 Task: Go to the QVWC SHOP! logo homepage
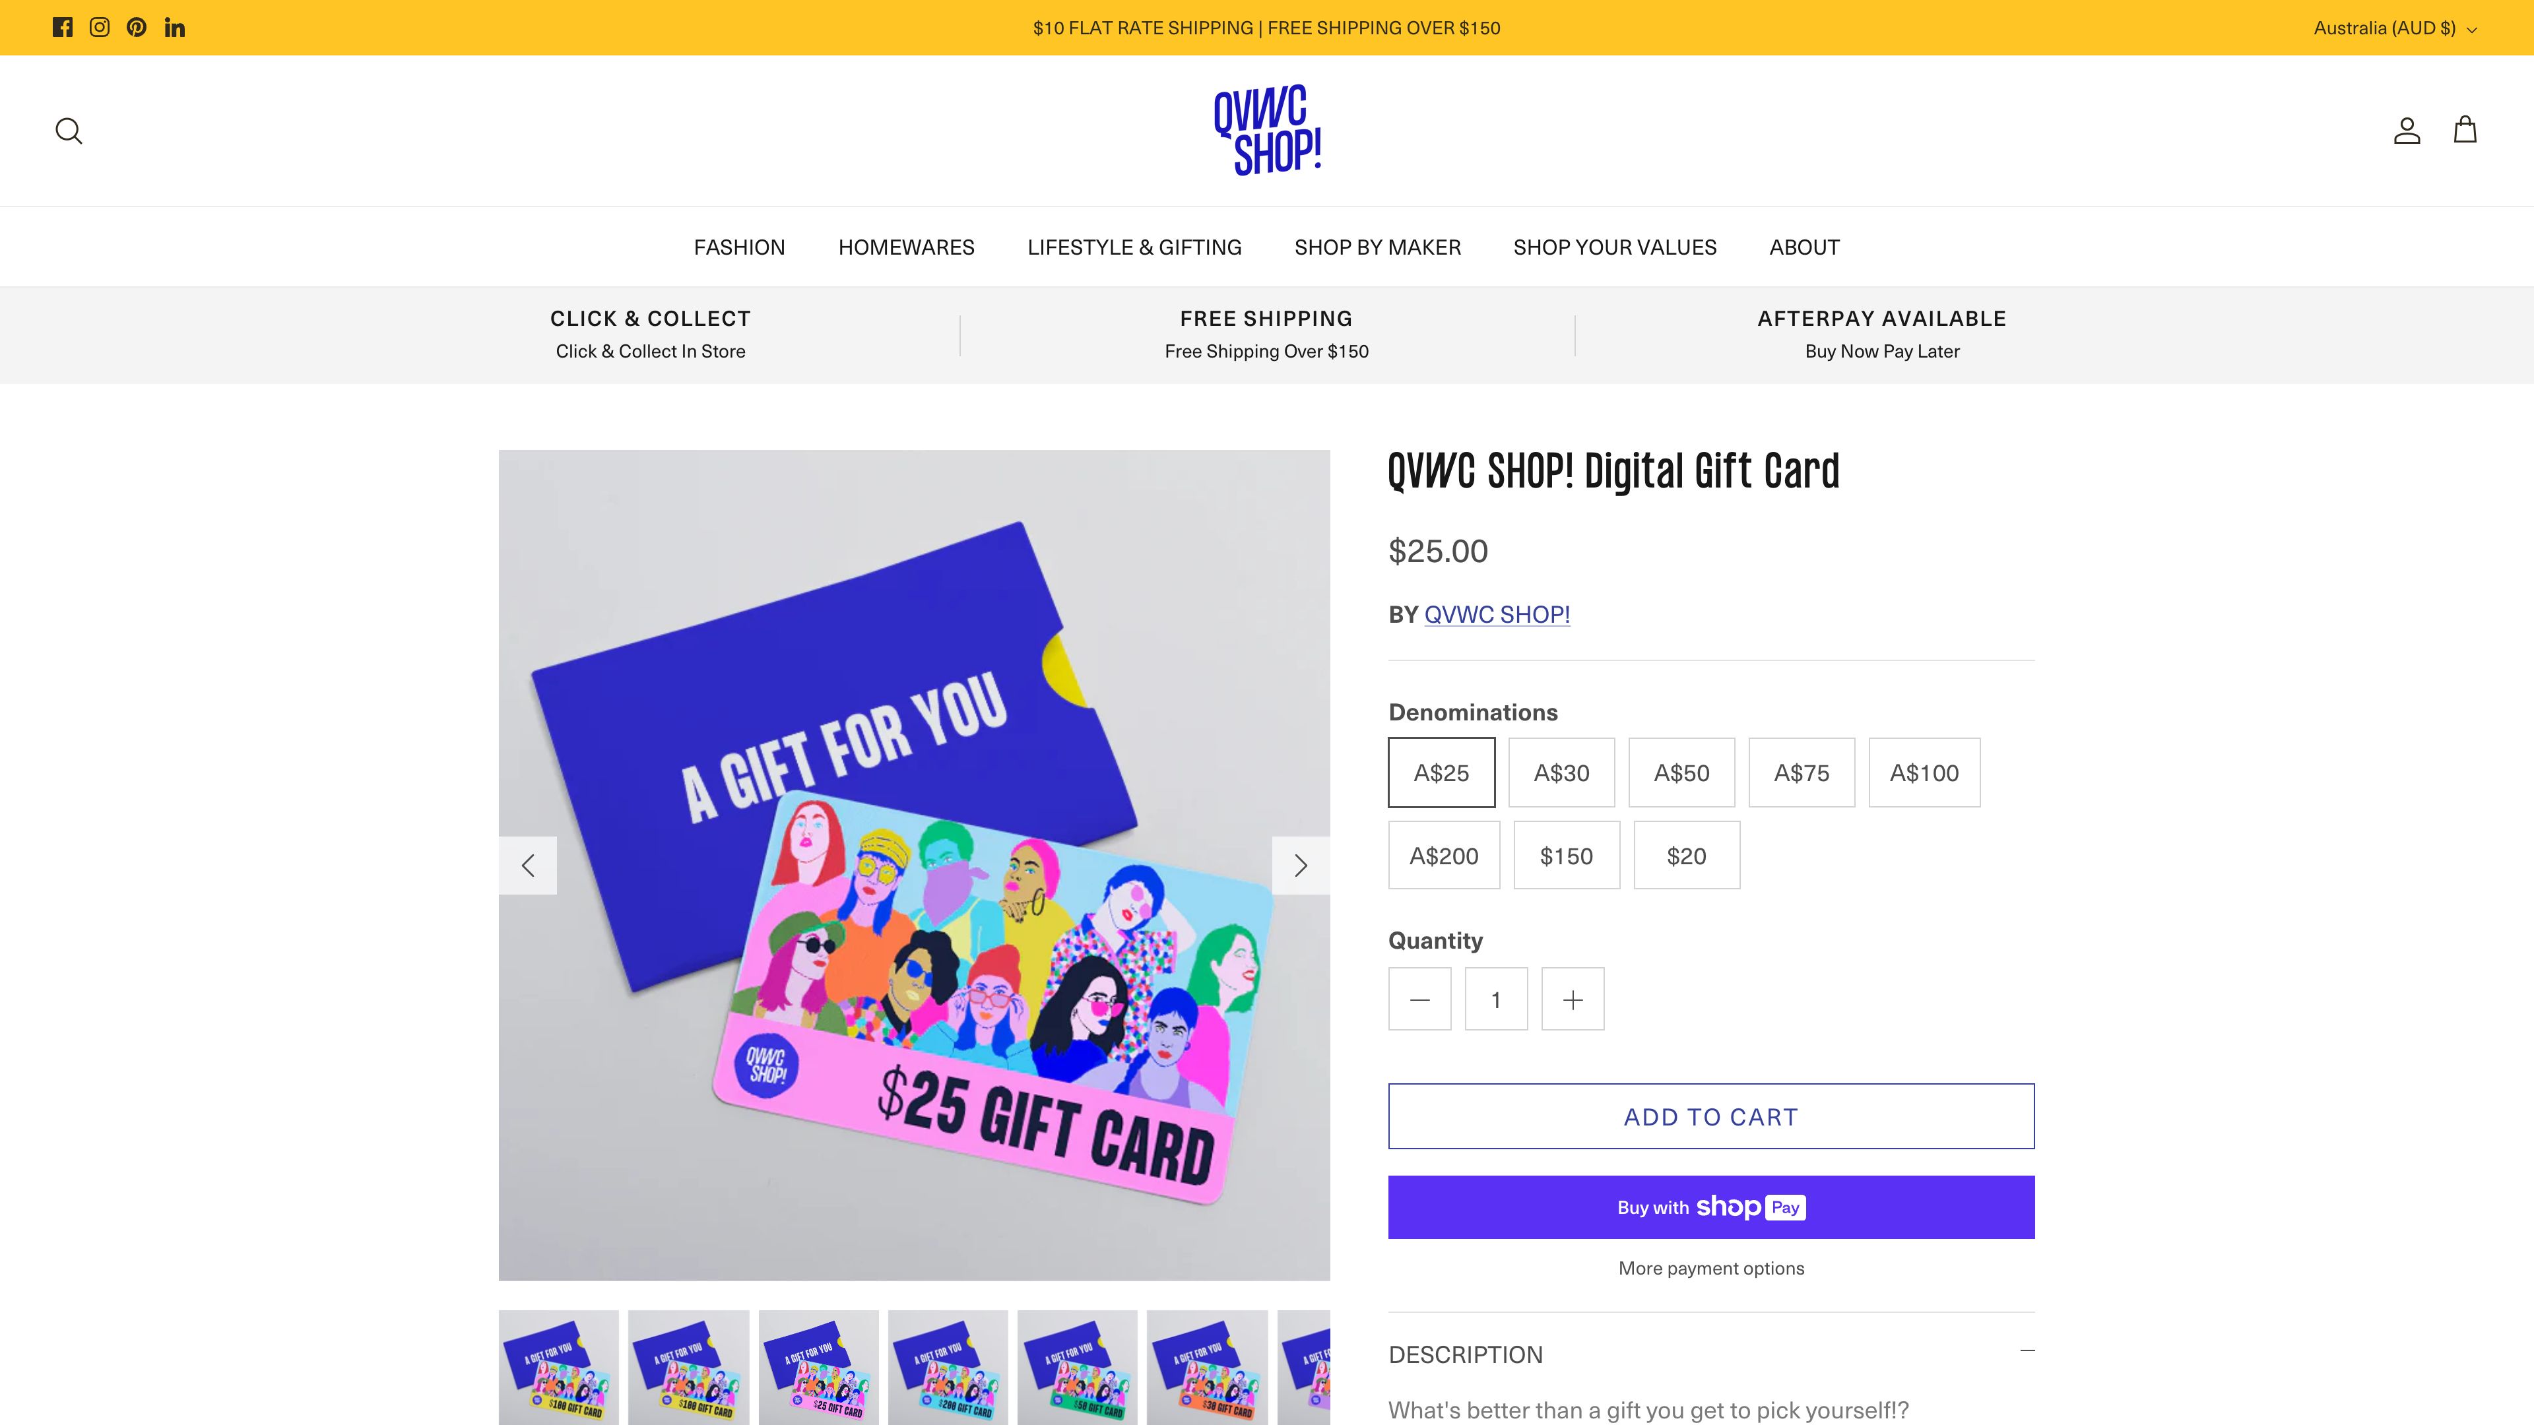1267,130
